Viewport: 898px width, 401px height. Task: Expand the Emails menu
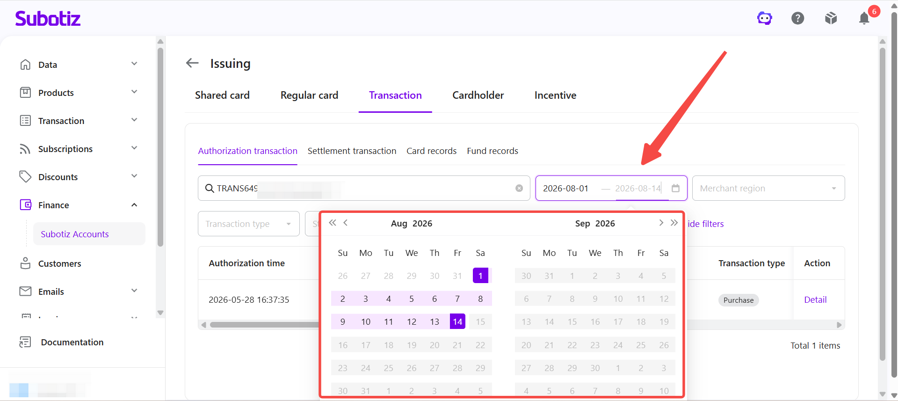(x=134, y=291)
